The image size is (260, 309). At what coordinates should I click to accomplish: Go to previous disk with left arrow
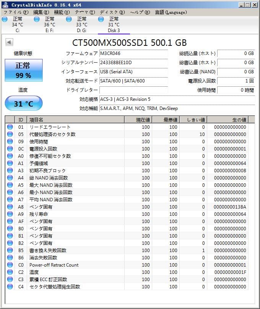click(x=9, y=42)
